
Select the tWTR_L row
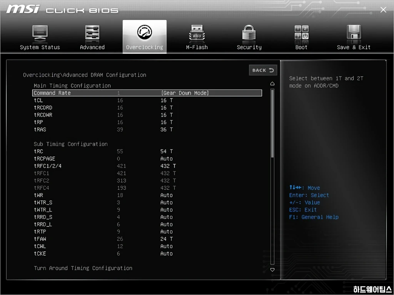tap(147, 210)
